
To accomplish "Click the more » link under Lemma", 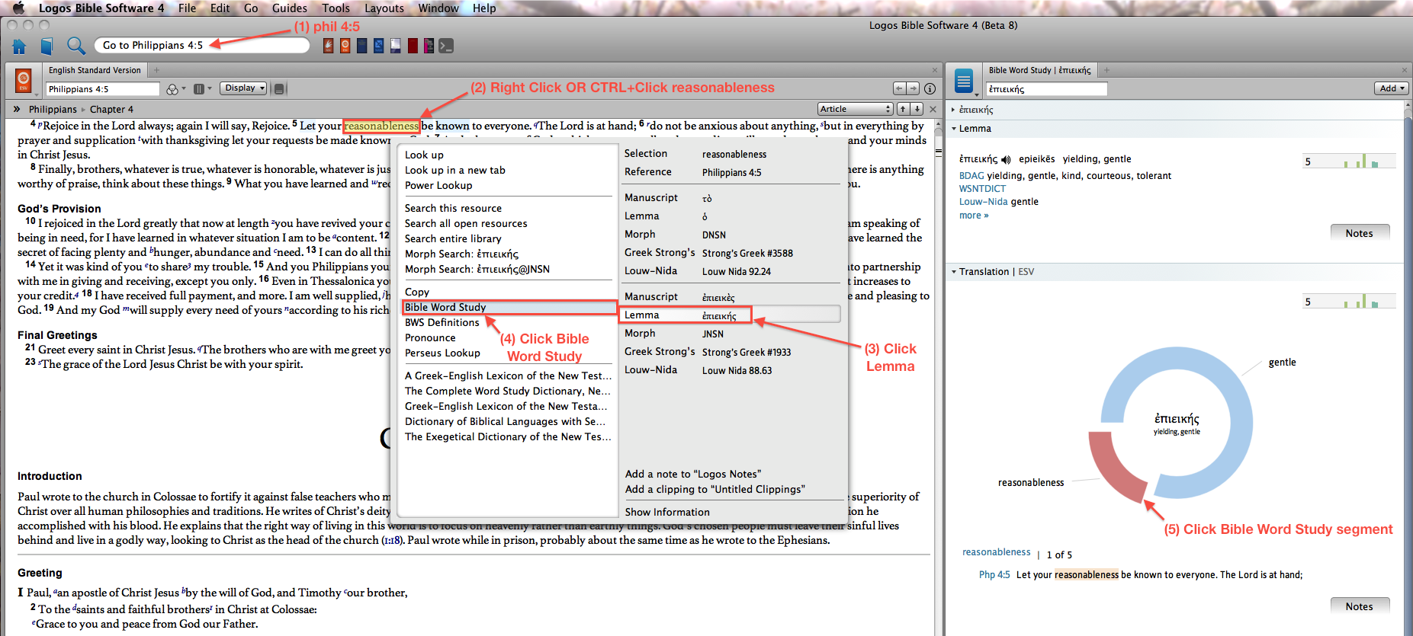I will 974,216.
